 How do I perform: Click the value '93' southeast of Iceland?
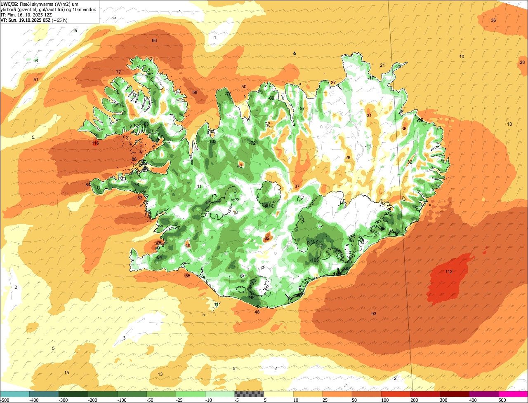coord(374,314)
